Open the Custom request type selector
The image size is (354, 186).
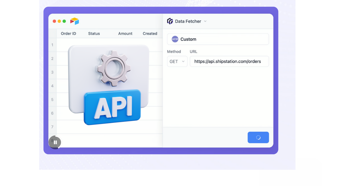point(218,39)
